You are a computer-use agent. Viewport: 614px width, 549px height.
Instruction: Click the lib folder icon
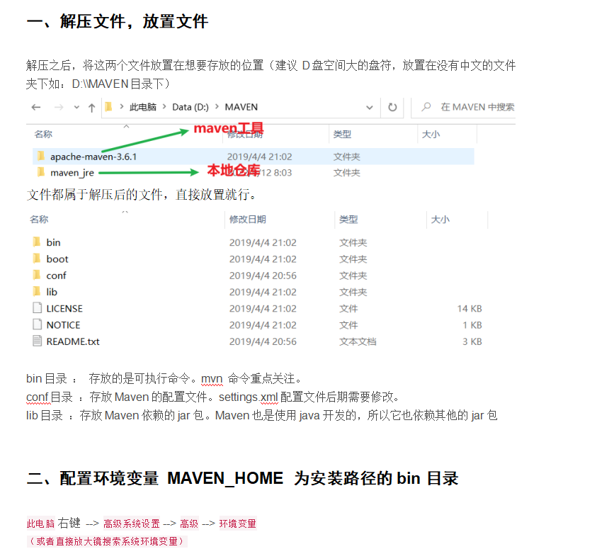click(x=37, y=291)
